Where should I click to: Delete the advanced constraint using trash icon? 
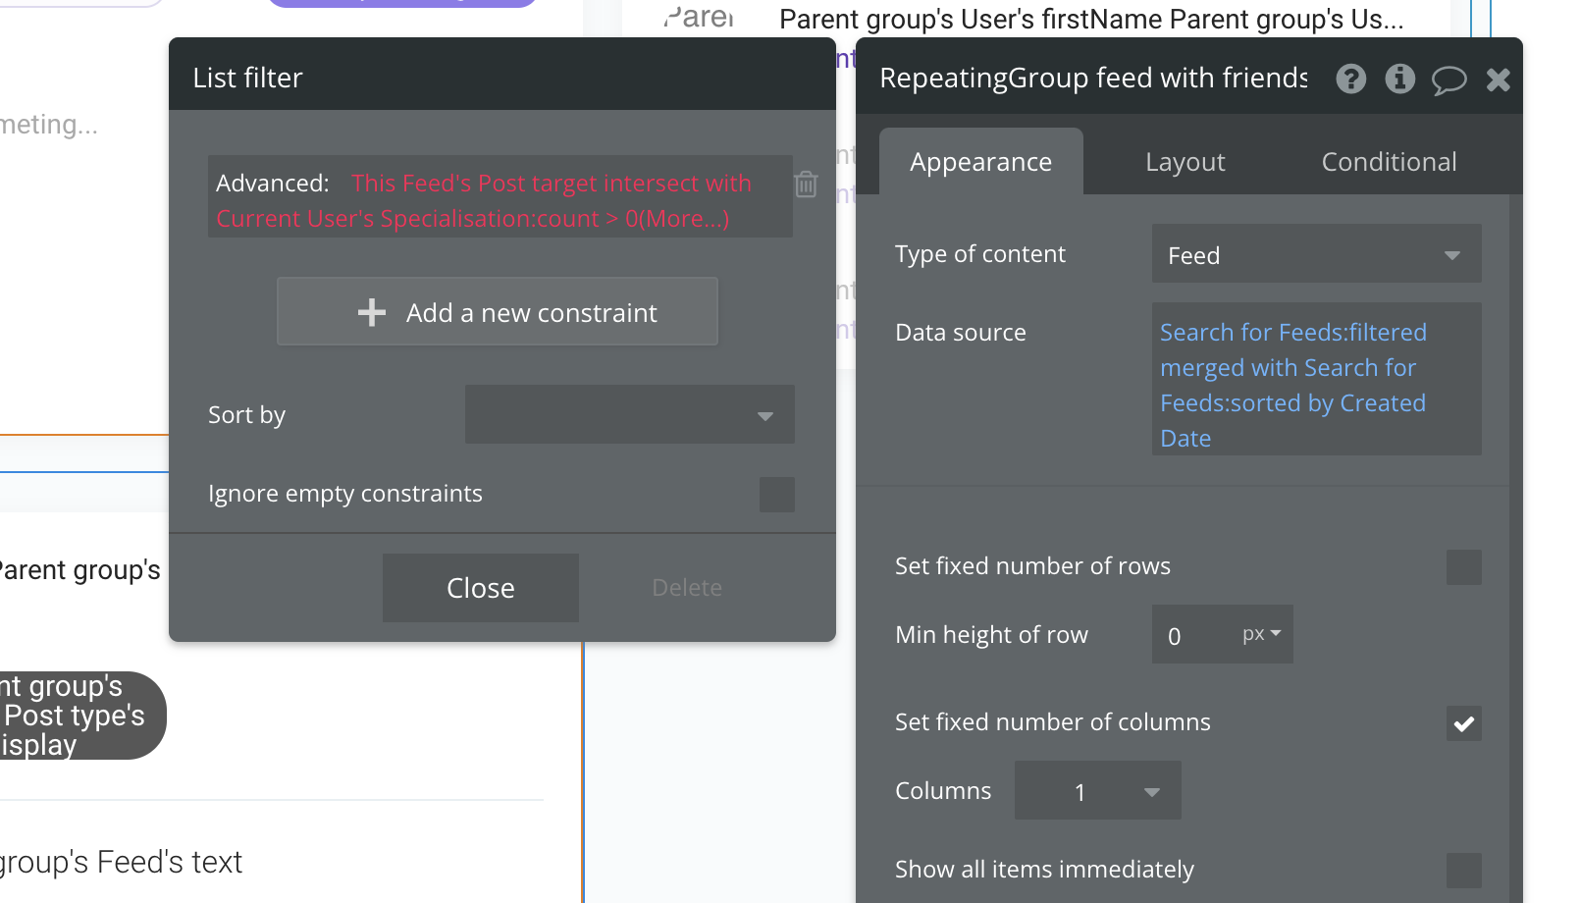click(807, 185)
